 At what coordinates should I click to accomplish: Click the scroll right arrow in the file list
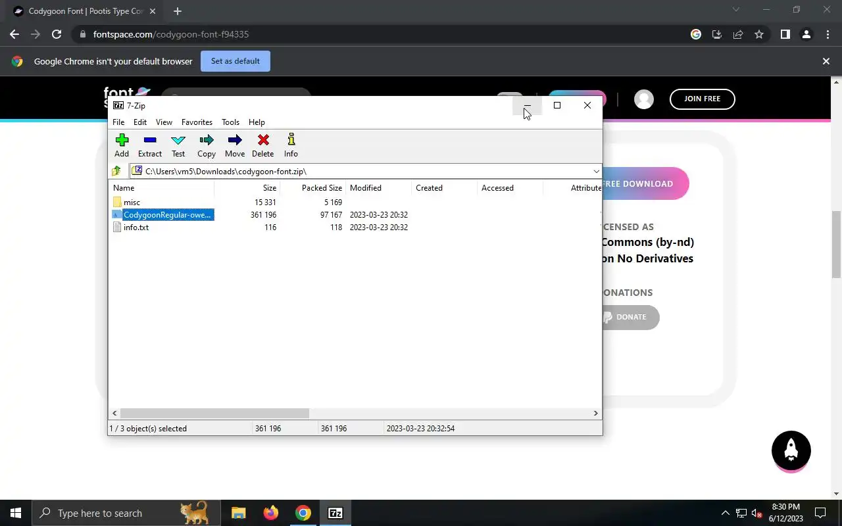coord(596,414)
